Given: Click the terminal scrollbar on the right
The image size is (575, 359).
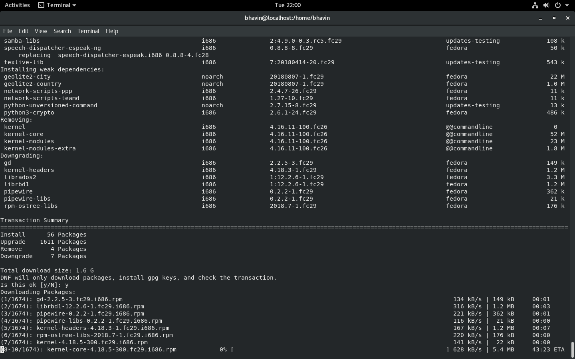Looking at the screenshot, I should pos(573,347).
